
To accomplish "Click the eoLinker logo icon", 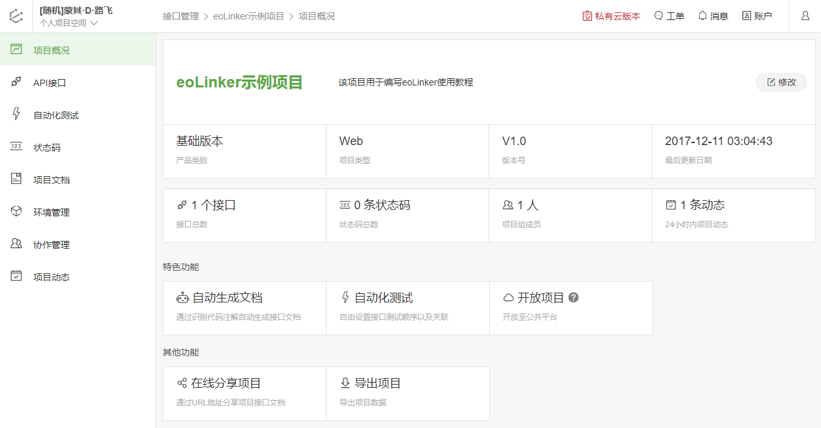I will 16,16.
